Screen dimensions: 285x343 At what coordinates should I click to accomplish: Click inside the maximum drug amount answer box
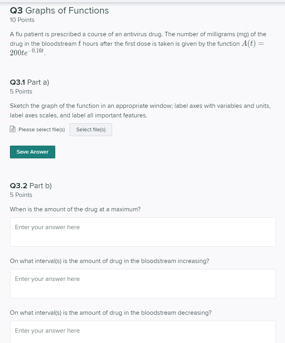pos(143,232)
